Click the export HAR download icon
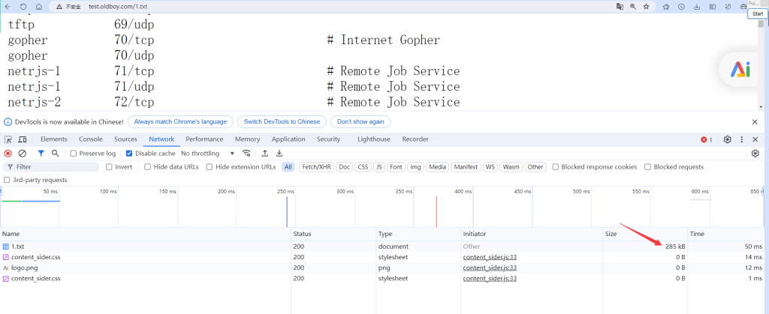Image resolution: width=769 pixels, height=314 pixels. [279, 153]
